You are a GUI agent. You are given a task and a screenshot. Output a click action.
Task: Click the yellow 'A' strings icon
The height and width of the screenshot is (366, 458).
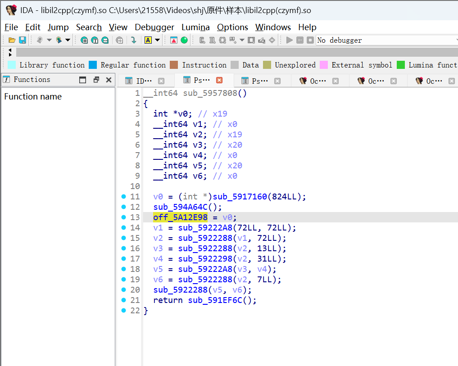(148, 40)
